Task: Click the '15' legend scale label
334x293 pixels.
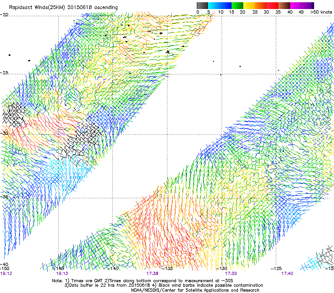Action: (232, 12)
